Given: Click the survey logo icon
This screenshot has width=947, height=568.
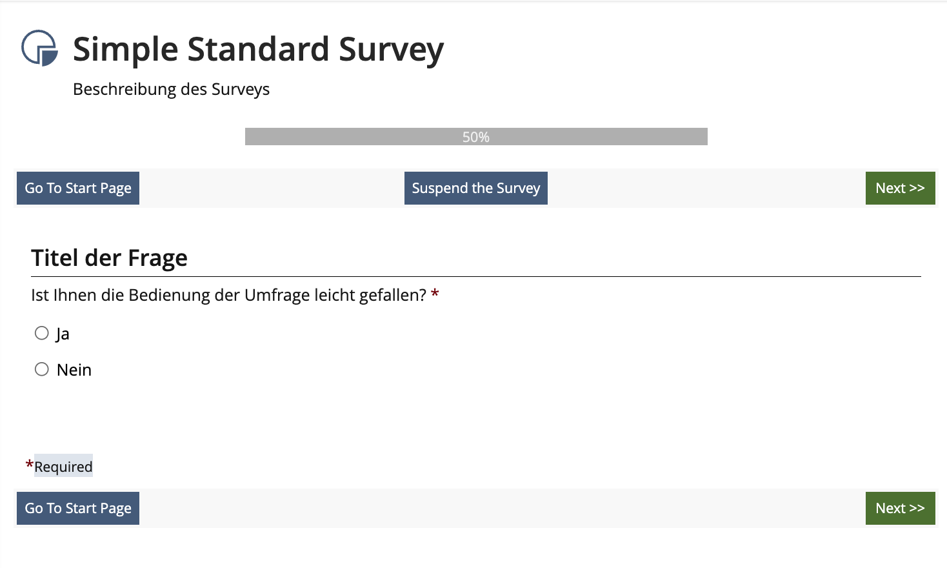Looking at the screenshot, I should click(x=39, y=48).
